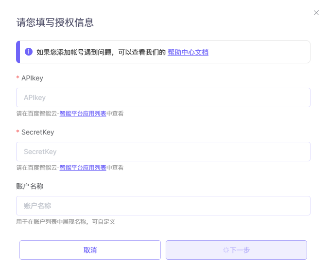Open 智能平台应用列表 link under SecretKey
328x270 pixels.
[x=83, y=168]
